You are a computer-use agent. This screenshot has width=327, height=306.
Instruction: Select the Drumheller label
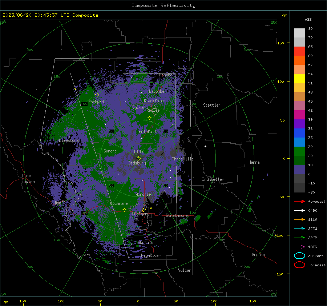click(x=213, y=179)
